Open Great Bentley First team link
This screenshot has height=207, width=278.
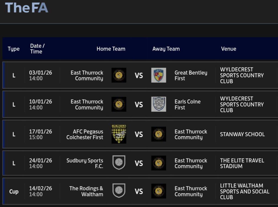coord(191,76)
